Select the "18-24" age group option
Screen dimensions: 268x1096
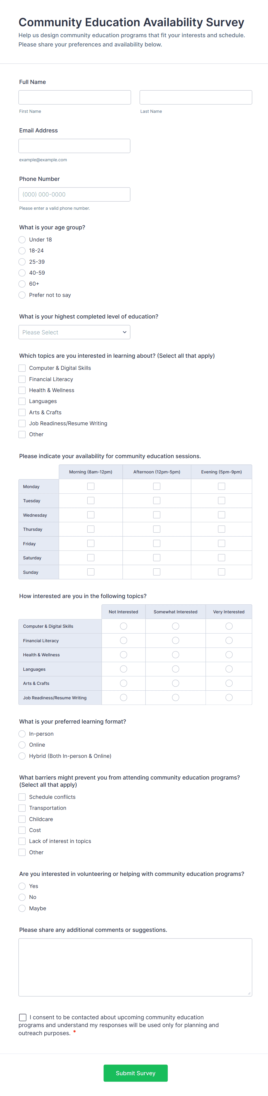22,251
